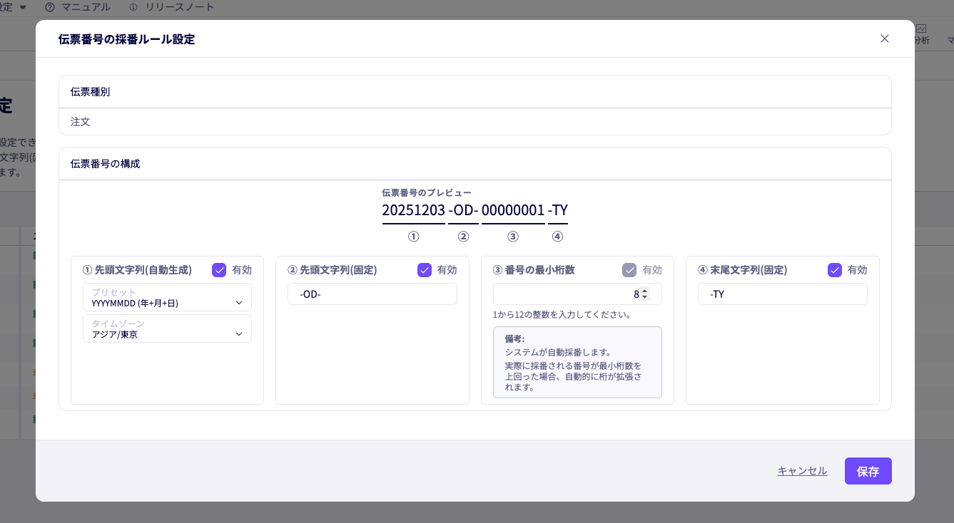
Task: Click the chevron in the タイムゾーン dropdown
Action: (239, 334)
